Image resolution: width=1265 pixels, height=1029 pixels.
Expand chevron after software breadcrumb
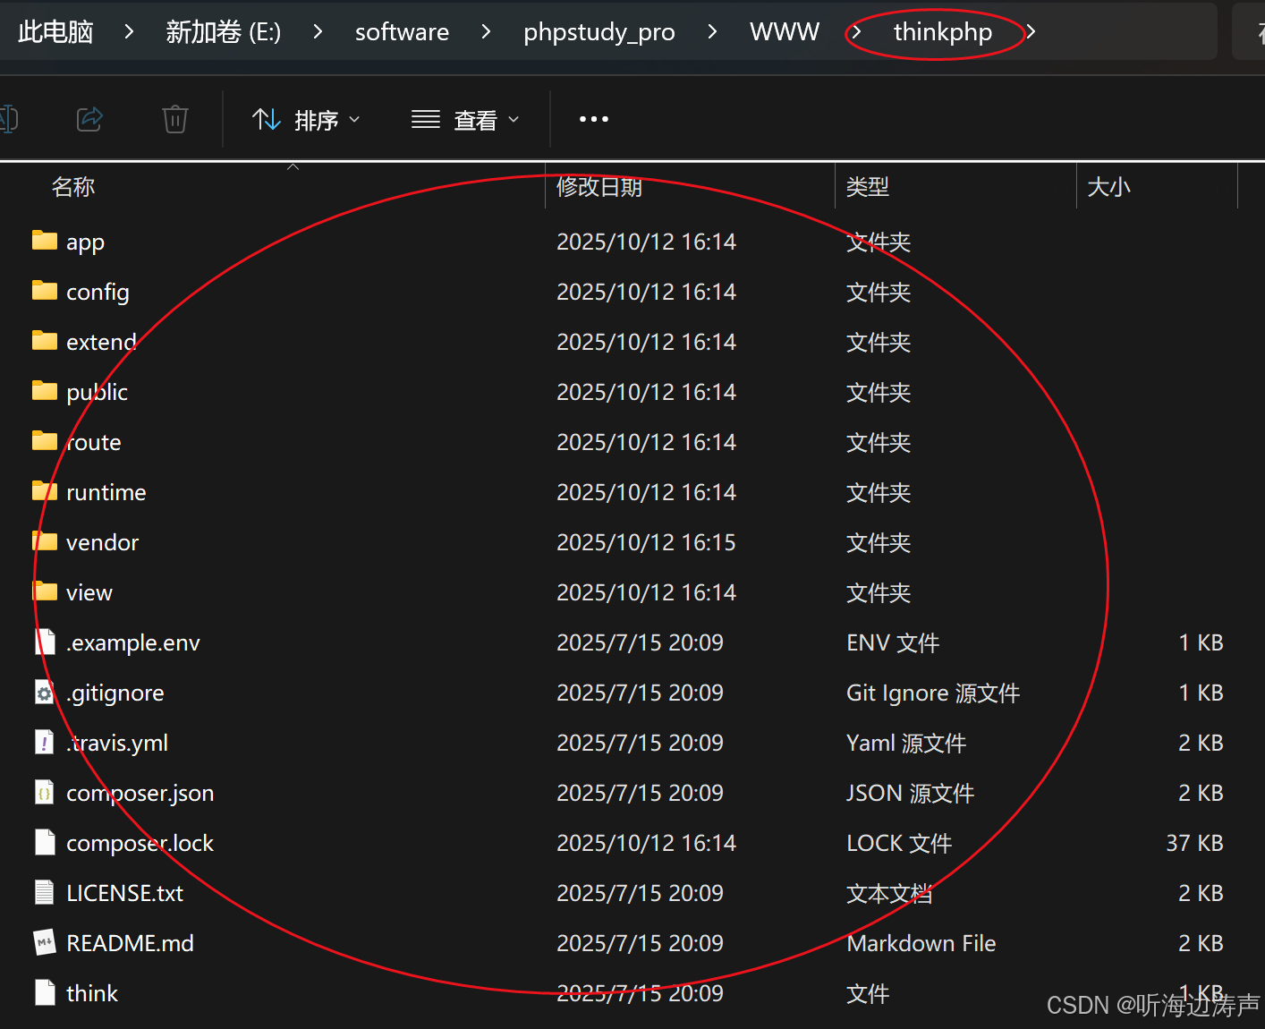click(x=486, y=32)
